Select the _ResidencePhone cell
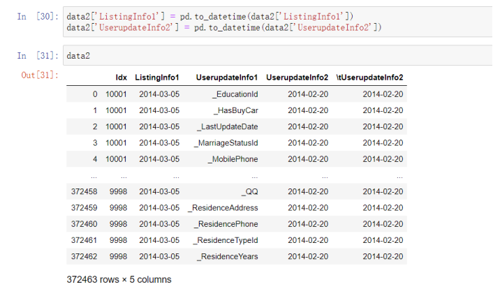Image resolution: width=493 pixels, height=296 pixels. click(x=226, y=224)
